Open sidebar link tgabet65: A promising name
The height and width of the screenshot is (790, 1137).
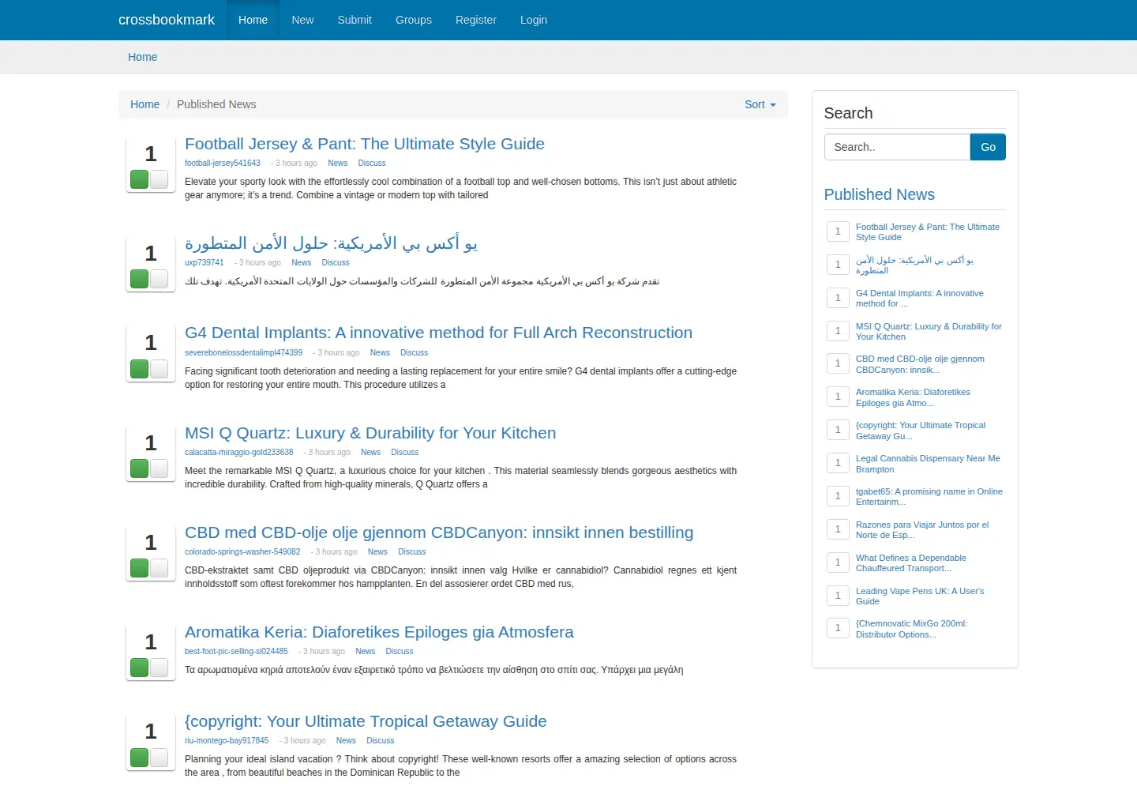[x=929, y=497]
